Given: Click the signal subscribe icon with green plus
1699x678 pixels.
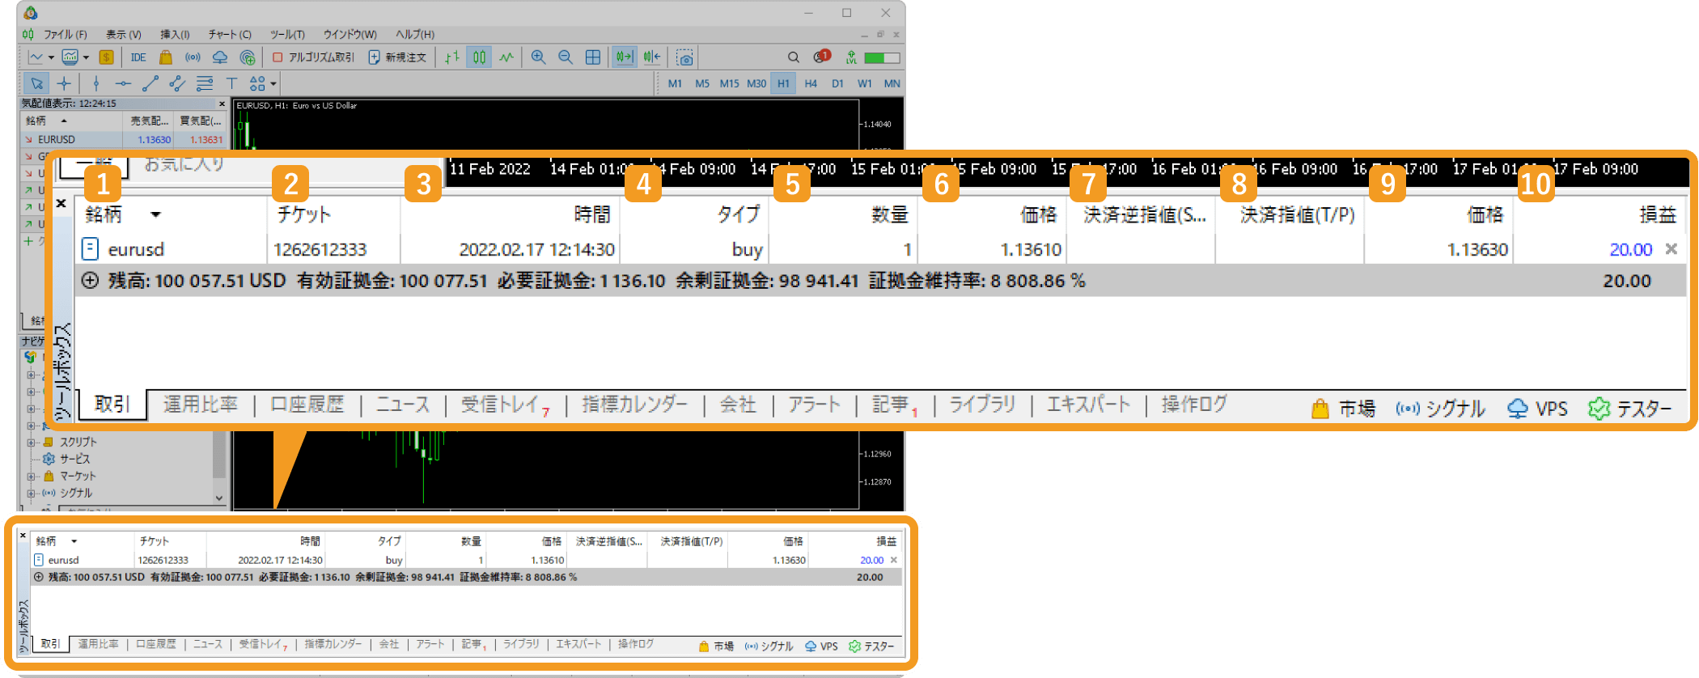Looking at the screenshot, I should coord(248,57).
